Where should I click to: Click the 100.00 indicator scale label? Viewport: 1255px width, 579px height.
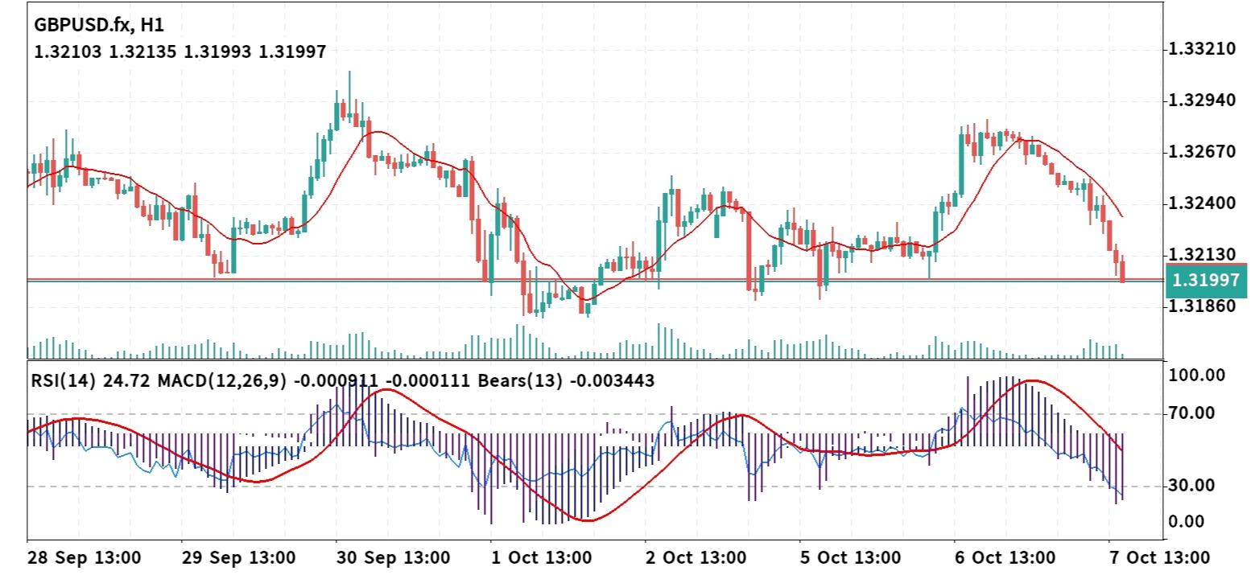point(1197,376)
